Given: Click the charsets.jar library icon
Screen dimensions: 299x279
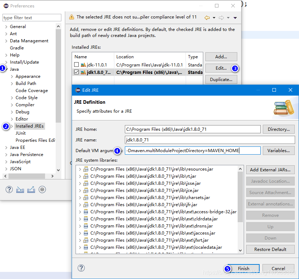Looking at the screenshot, I should tap(86, 197).
